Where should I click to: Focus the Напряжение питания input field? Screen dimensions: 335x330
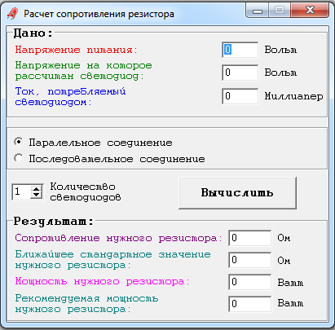click(240, 50)
